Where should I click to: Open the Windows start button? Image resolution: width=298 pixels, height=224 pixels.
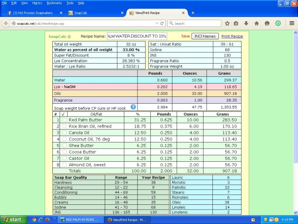pyautogui.click(x=14, y=220)
